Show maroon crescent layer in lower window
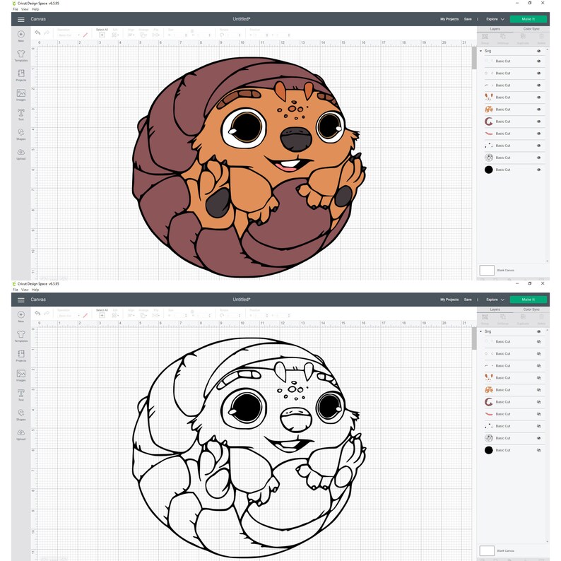Screen dimensions: 561x561 tap(539, 402)
